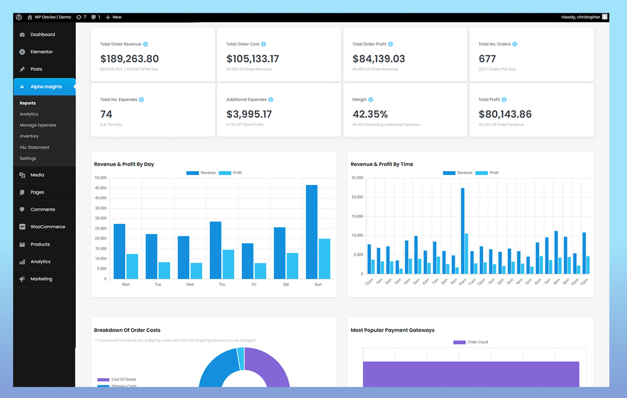
Task: Toggle Cost Of Goods legend in breakdown chart
Action: 117,379
